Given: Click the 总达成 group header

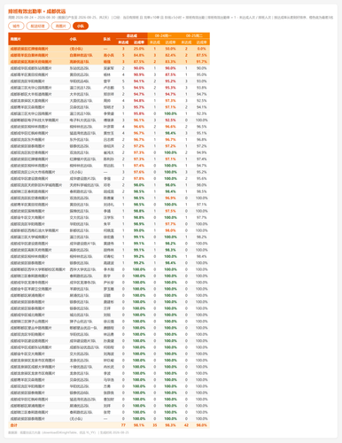Looking at the screenshot, I should [131, 35].
